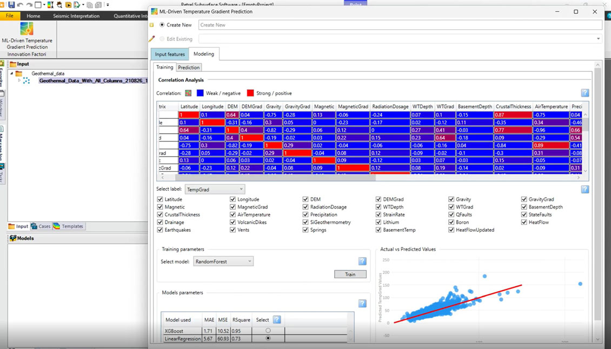Viewport: 611px width, 349px height.
Task: Click the blue Weak / negative swatch
Action: point(200,93)
